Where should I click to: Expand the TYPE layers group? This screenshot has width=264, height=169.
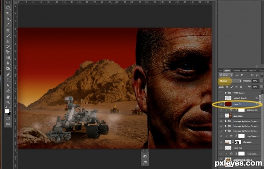[226, 93]
